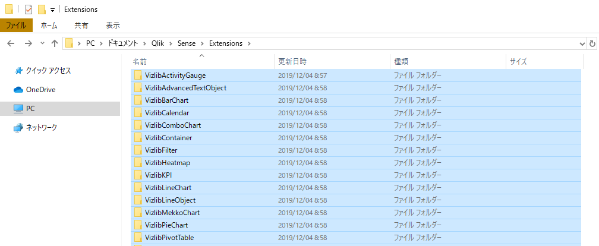
Task: Click Qlik in the address breadcrumb
Action: click(157, 43)
